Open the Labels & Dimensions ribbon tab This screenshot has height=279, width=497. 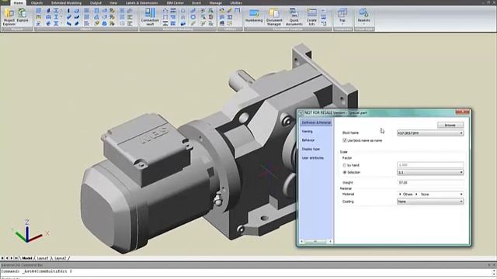click(141, 3)
